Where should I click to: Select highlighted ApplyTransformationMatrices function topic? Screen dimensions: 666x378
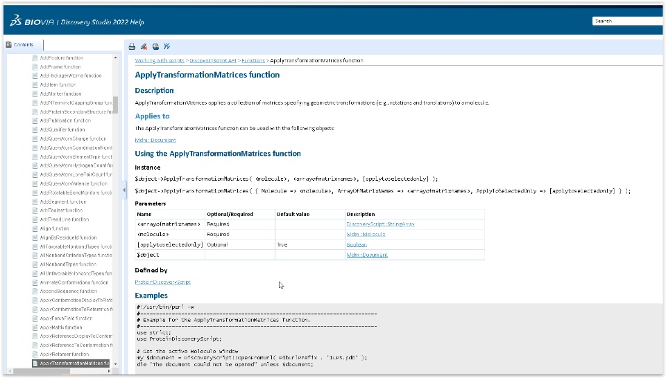coord(71,363)
